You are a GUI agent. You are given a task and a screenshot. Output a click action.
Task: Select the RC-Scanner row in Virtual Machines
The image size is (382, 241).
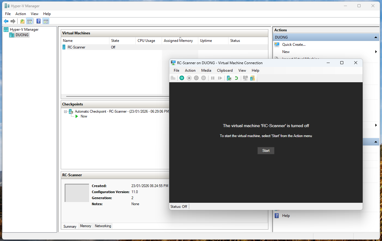165,47
